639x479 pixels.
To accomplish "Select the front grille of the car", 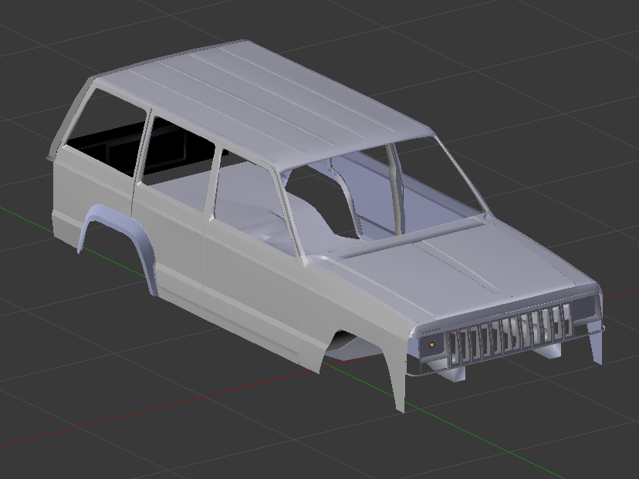I will pos(509,334).
